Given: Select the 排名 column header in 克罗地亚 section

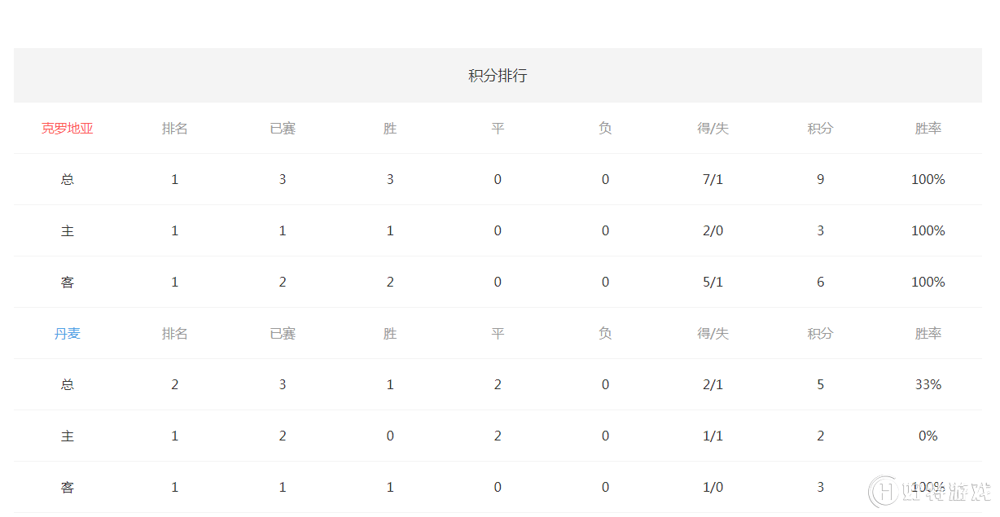Looking at the screenshot, I should point(175,129).
